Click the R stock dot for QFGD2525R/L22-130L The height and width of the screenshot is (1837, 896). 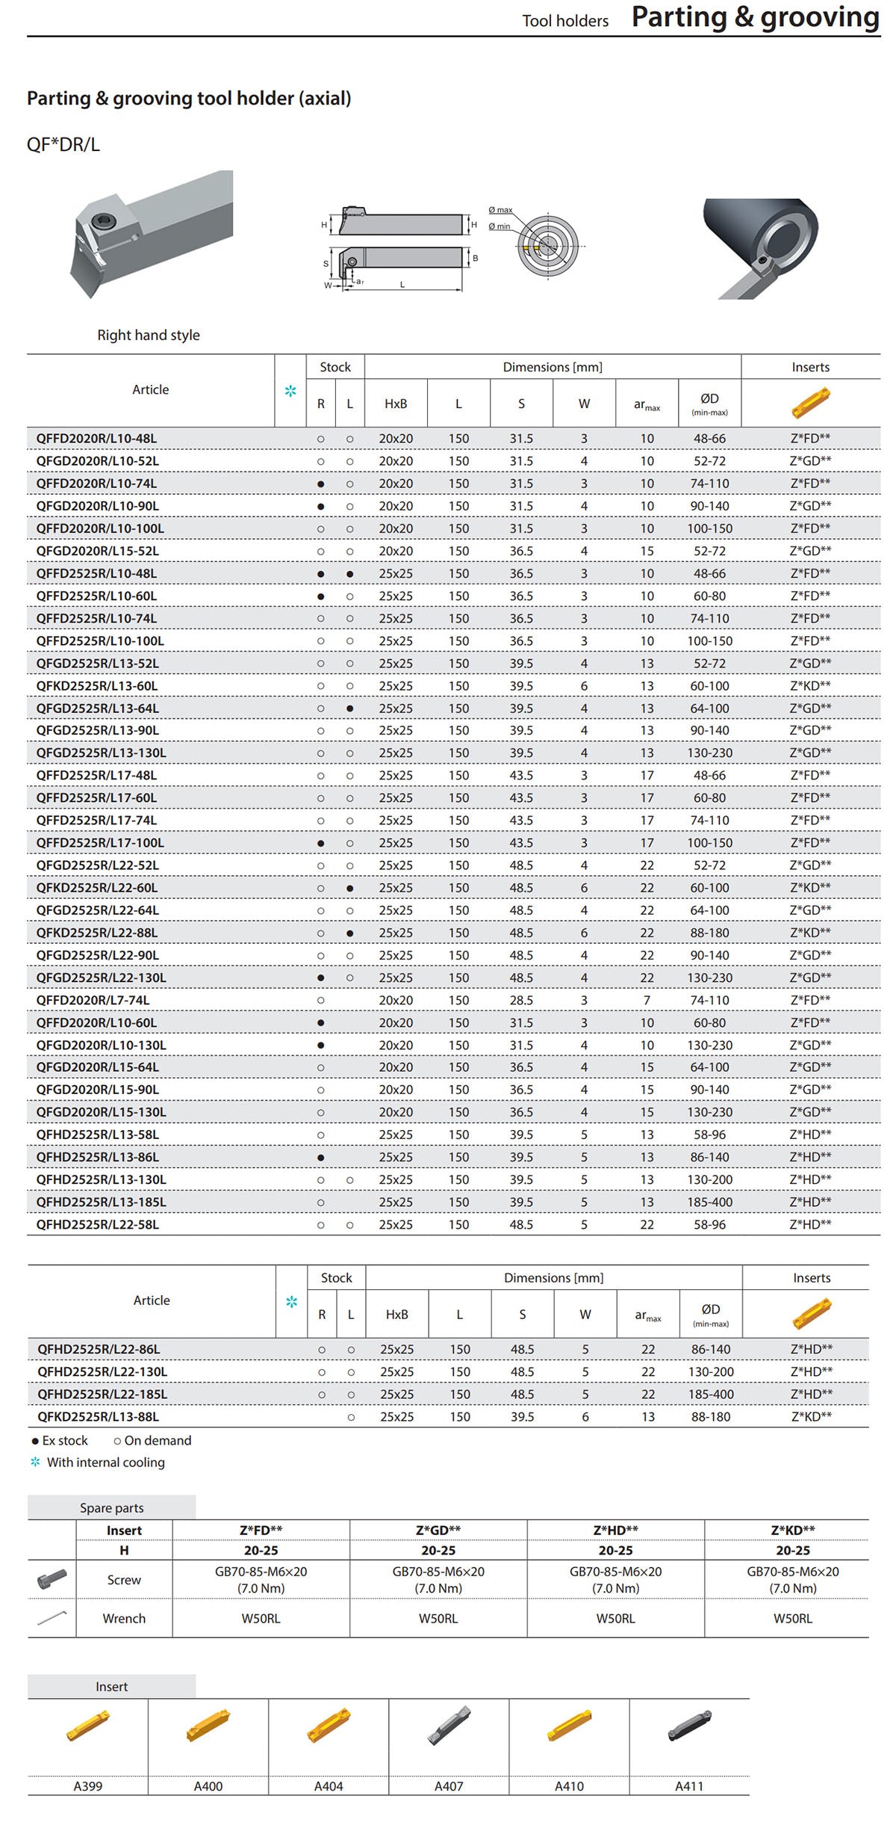pyautogui.click(x=320, y=978)
